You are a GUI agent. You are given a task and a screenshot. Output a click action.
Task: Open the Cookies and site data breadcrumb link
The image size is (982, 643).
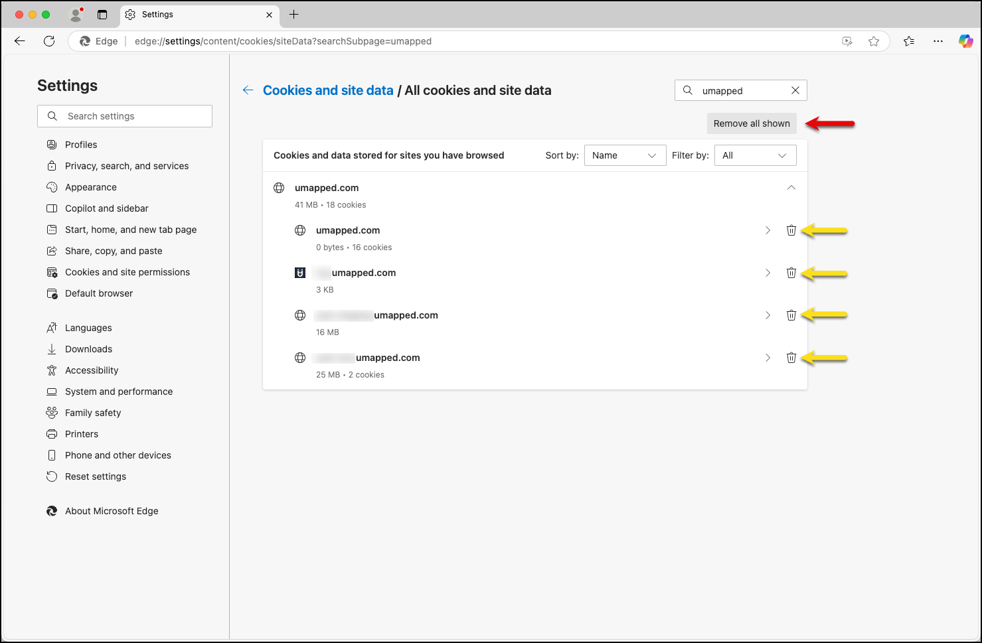point(328,90)
